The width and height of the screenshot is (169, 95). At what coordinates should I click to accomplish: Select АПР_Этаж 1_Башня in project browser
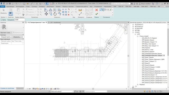click(148, 58)
